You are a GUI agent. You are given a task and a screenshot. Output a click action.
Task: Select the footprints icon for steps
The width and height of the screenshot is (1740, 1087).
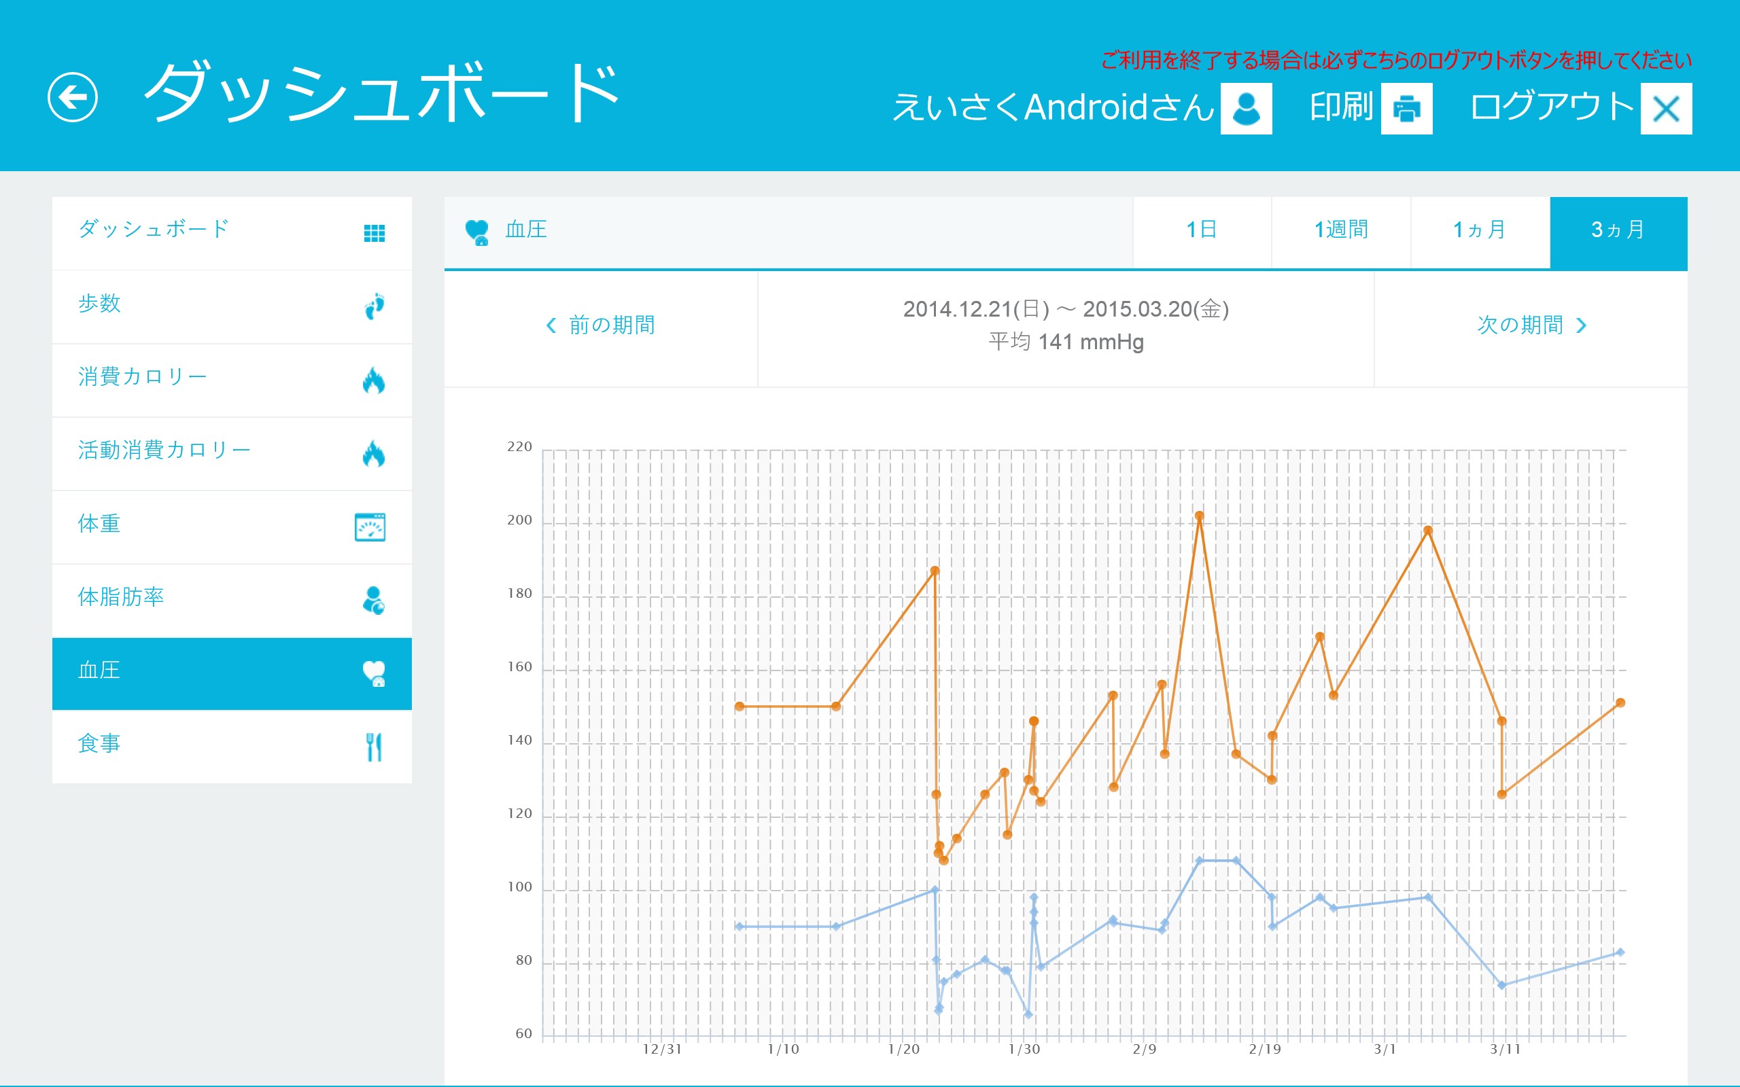(374, 306)
